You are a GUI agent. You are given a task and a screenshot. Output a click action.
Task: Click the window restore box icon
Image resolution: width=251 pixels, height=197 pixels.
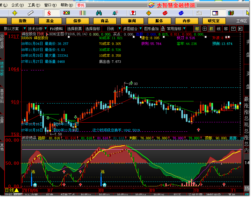pos(233,29)
